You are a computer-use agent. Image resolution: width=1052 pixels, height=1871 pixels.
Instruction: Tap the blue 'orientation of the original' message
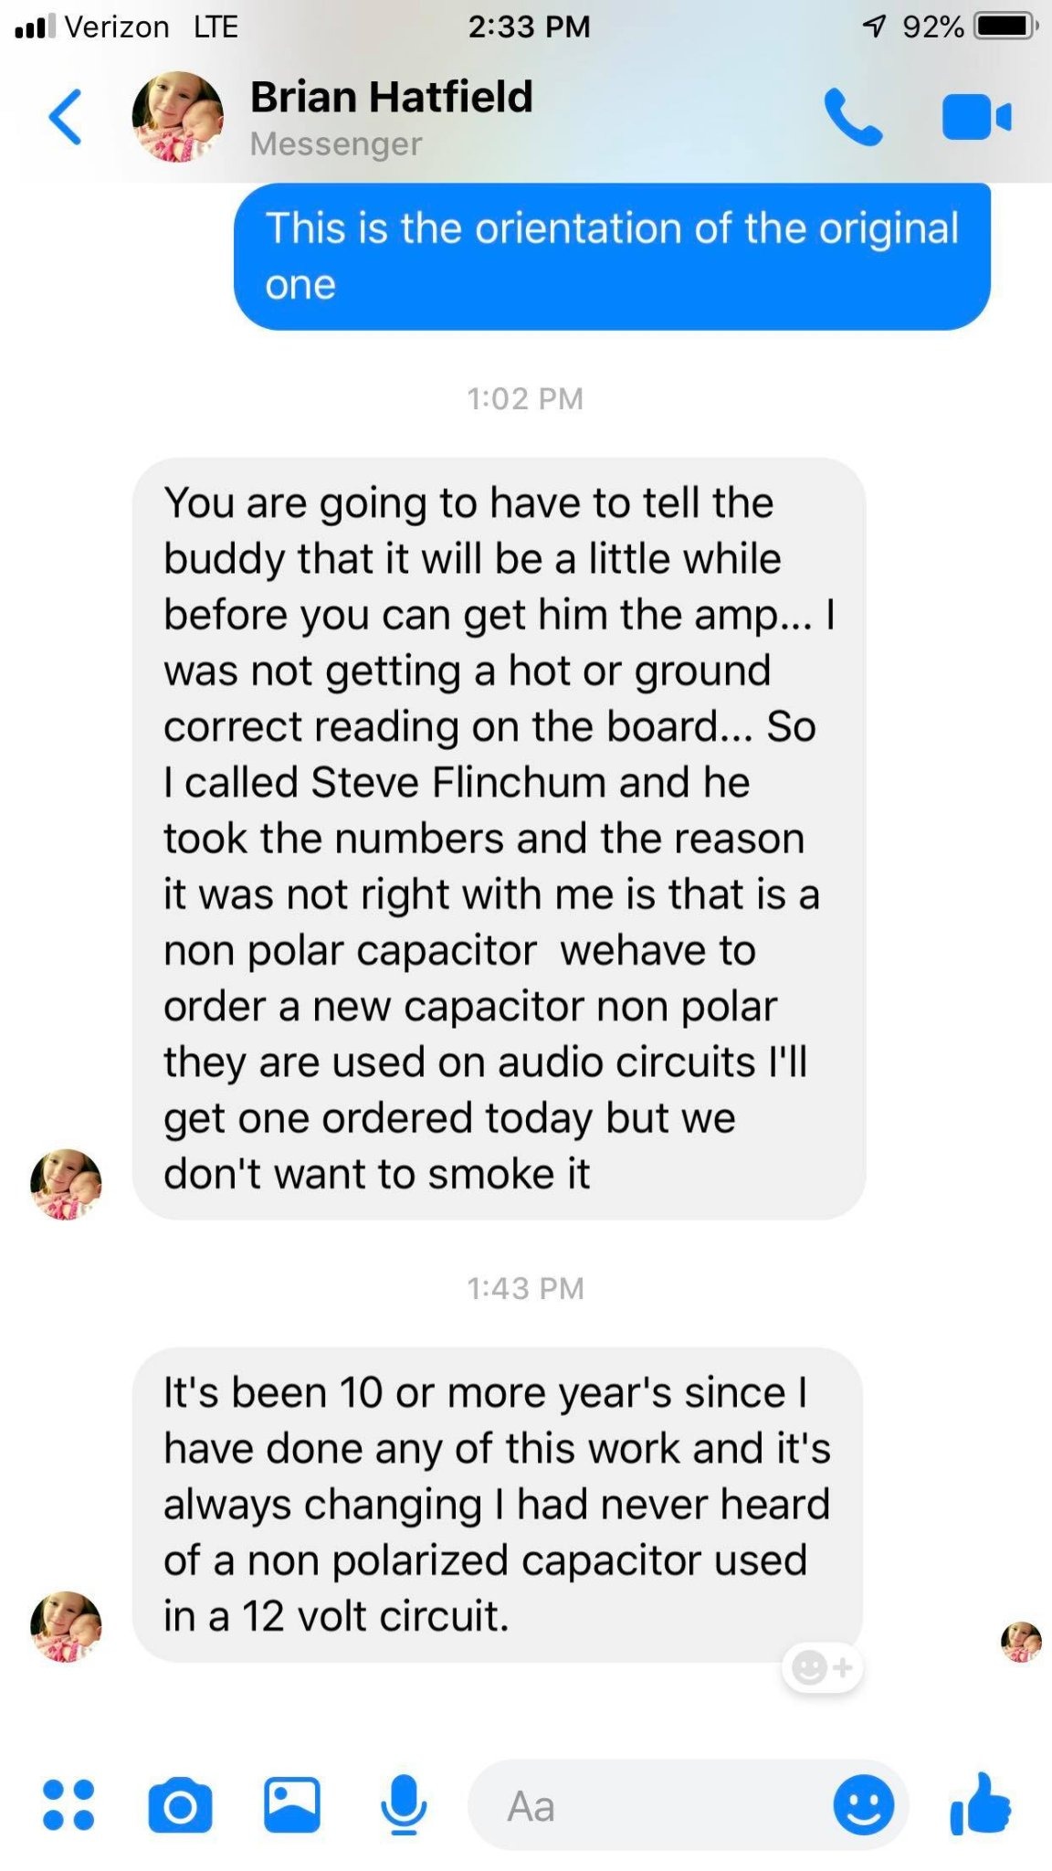click(612, 256)
